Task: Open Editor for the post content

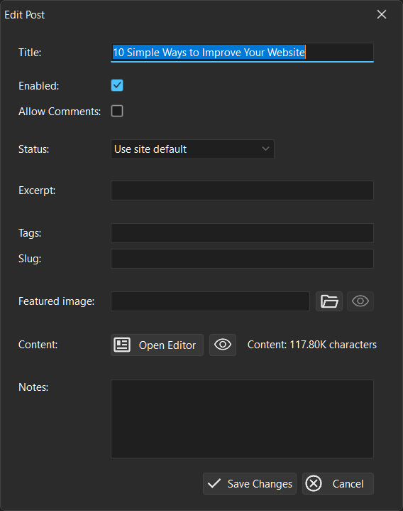Action: [157, 345]
